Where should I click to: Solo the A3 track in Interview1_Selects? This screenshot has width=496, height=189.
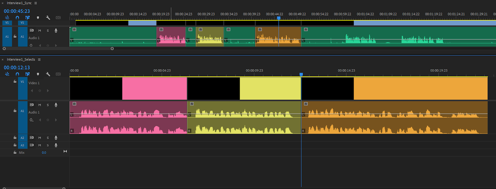(48, 145)
